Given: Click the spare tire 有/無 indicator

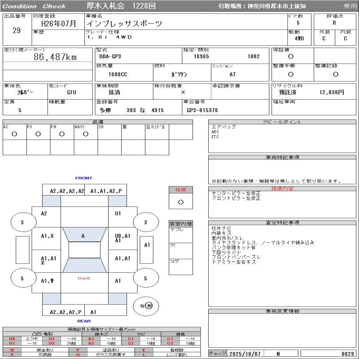Looking at the screenshot, I should point(146,306).
